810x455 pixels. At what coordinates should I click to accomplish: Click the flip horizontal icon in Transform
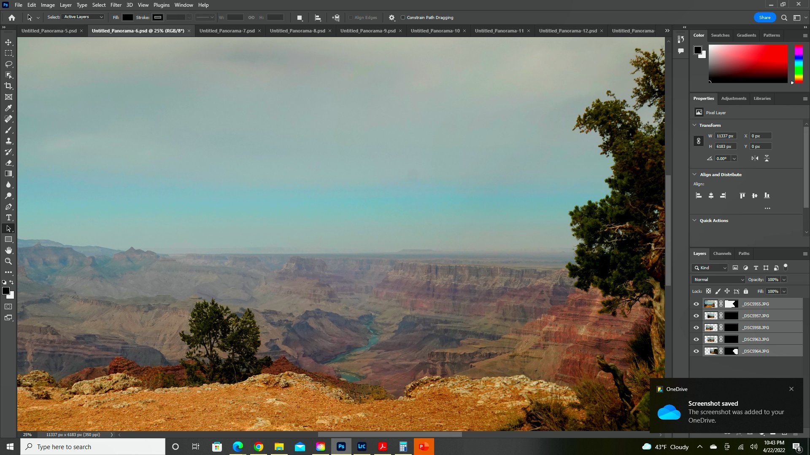755,158
